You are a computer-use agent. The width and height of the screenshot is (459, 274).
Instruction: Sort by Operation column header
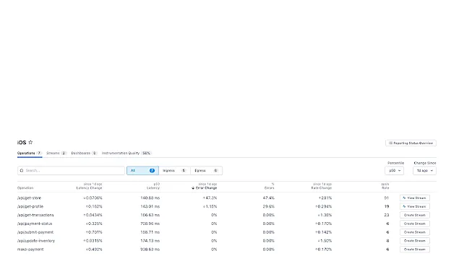pyautogui.click(x=25, y=188)
